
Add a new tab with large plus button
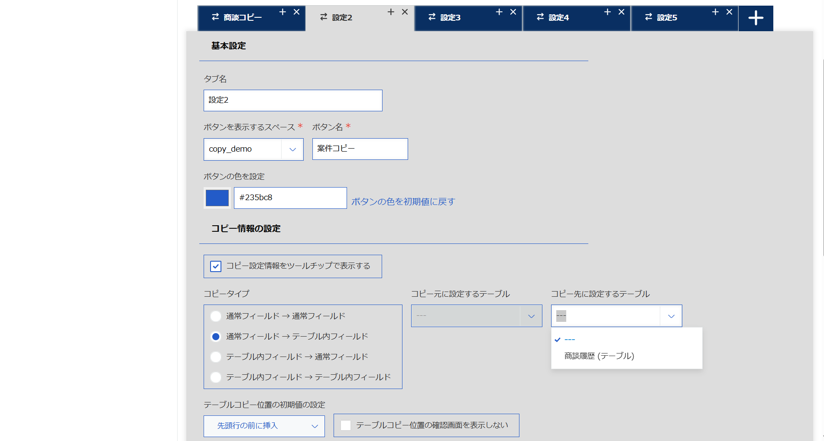pyautogui.click(x=756, y=18)
